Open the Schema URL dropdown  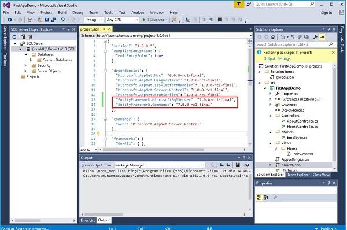click(250, 36)
